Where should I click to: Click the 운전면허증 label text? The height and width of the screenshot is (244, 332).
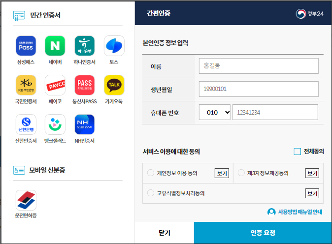click(26, 215)
